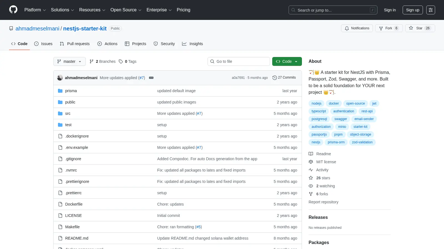Click Report repository link
Viewport: 444px width, 249px height.
point(323,202)
